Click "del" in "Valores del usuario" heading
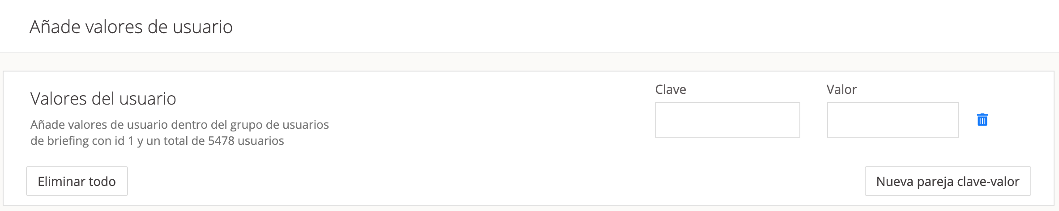The width and height of the screenshot is (1059, 211). [x=102, y=99]
